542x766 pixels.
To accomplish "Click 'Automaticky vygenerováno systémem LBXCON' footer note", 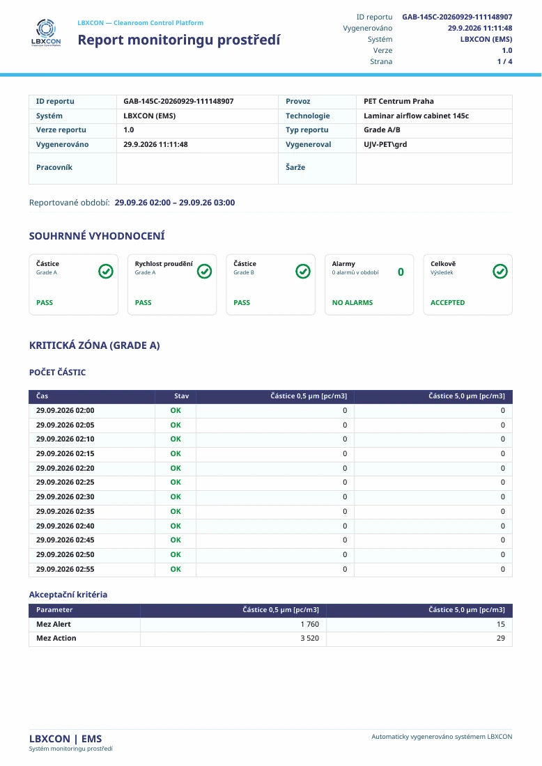I will tap(442, 736).
